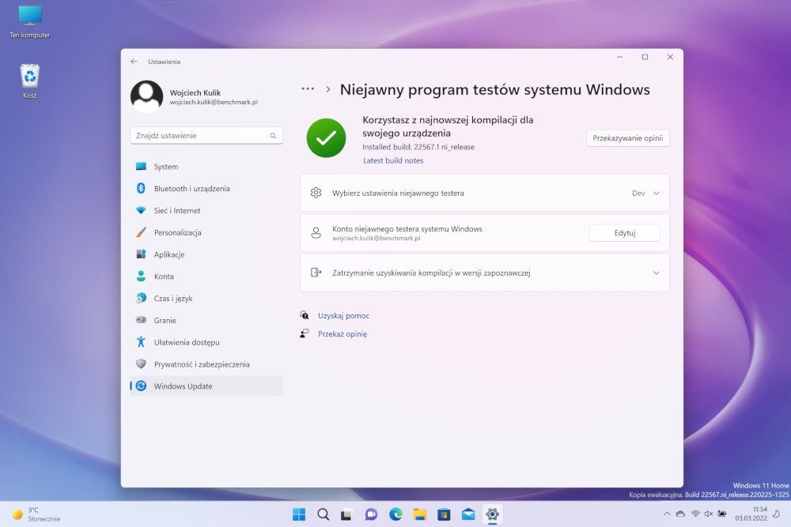Viewport: 791px width, 527px height.
Task: Click the Przekazywanie opinii button
Action: (x=627, y=138)
